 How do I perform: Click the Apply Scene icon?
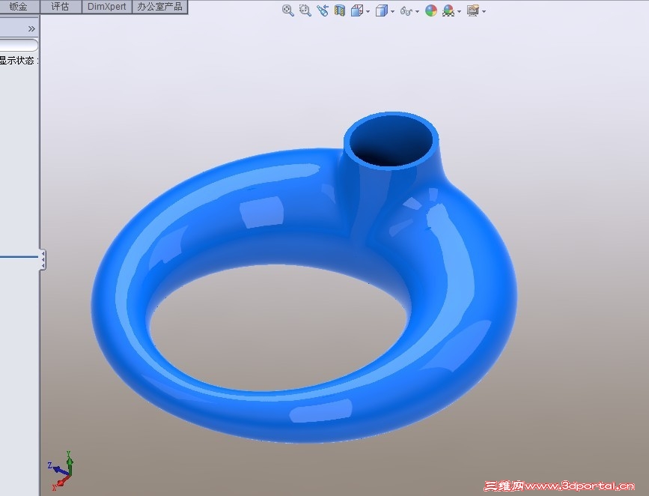[x=448, y=10]
